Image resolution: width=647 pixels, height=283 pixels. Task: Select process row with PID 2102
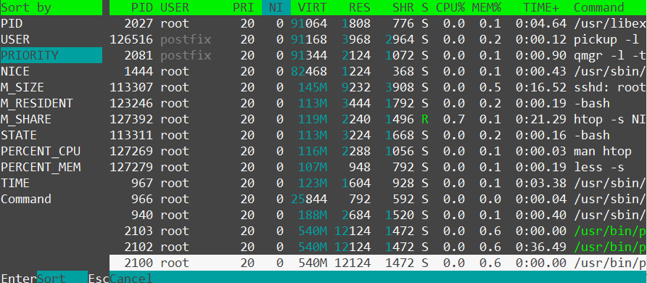pos(378,247)
